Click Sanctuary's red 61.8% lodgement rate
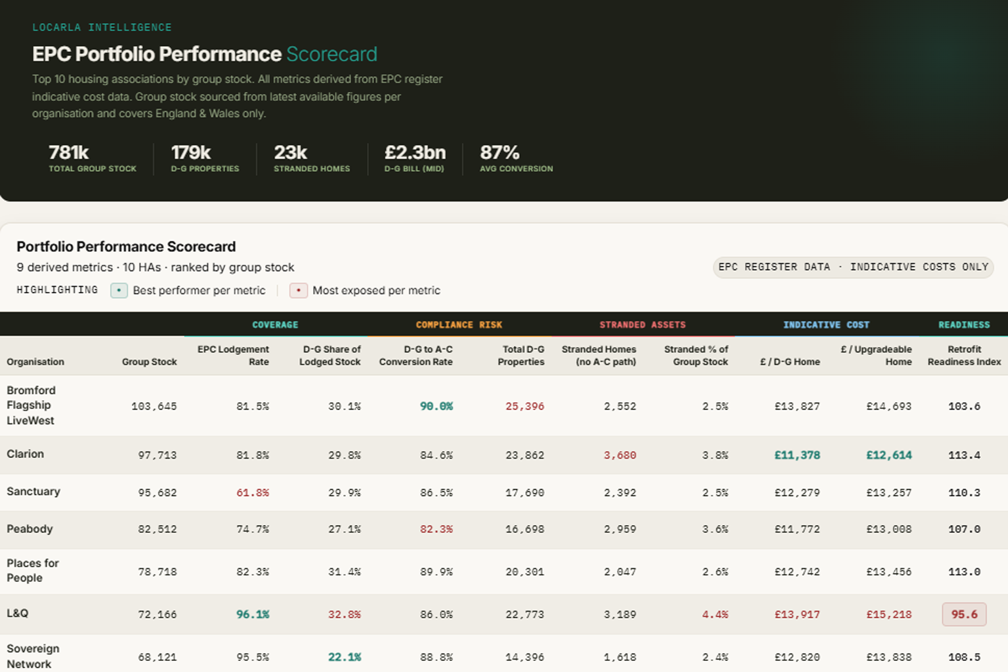This screenshot has height=672, width=1008. [253, 493]
